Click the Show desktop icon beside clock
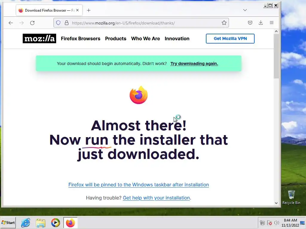 point(303,223)
